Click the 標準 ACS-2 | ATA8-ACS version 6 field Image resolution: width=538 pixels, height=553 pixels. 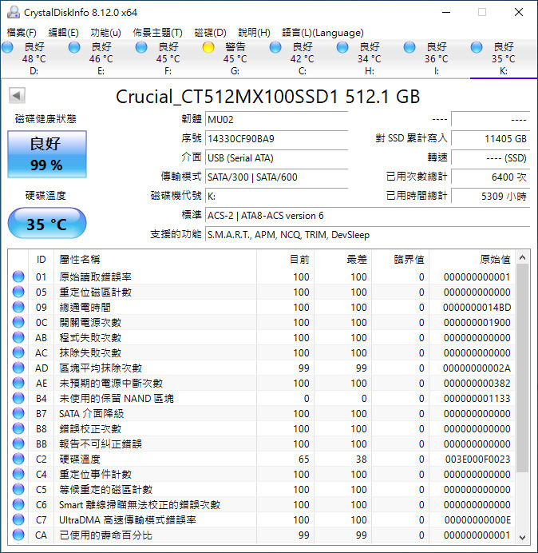pos(367,215)
